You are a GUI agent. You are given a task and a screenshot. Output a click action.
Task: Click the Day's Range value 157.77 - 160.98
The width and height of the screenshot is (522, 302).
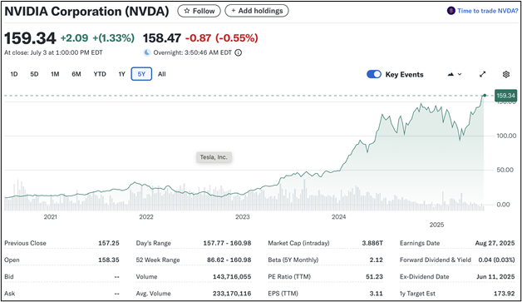point(227,243)
